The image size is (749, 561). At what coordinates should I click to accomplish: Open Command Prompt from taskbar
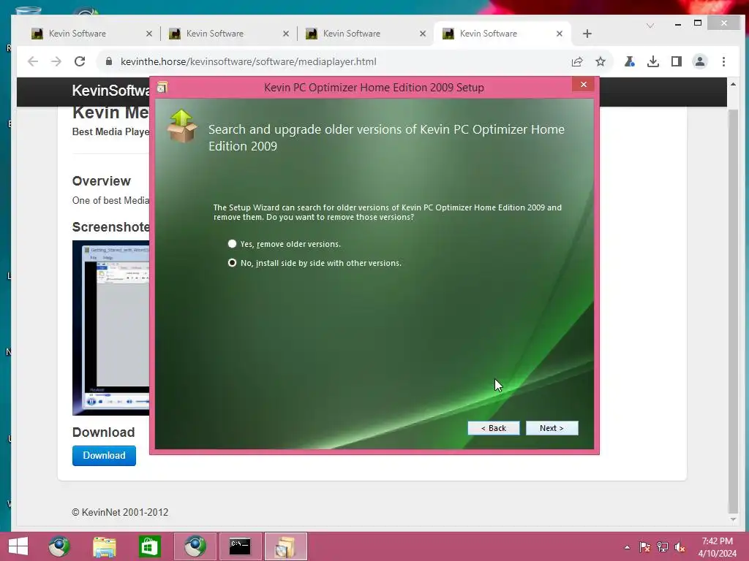[x=240, y=546]
